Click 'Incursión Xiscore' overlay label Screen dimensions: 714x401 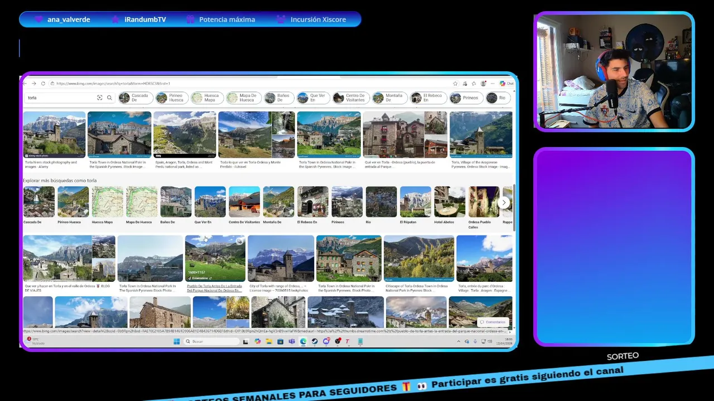318,19
